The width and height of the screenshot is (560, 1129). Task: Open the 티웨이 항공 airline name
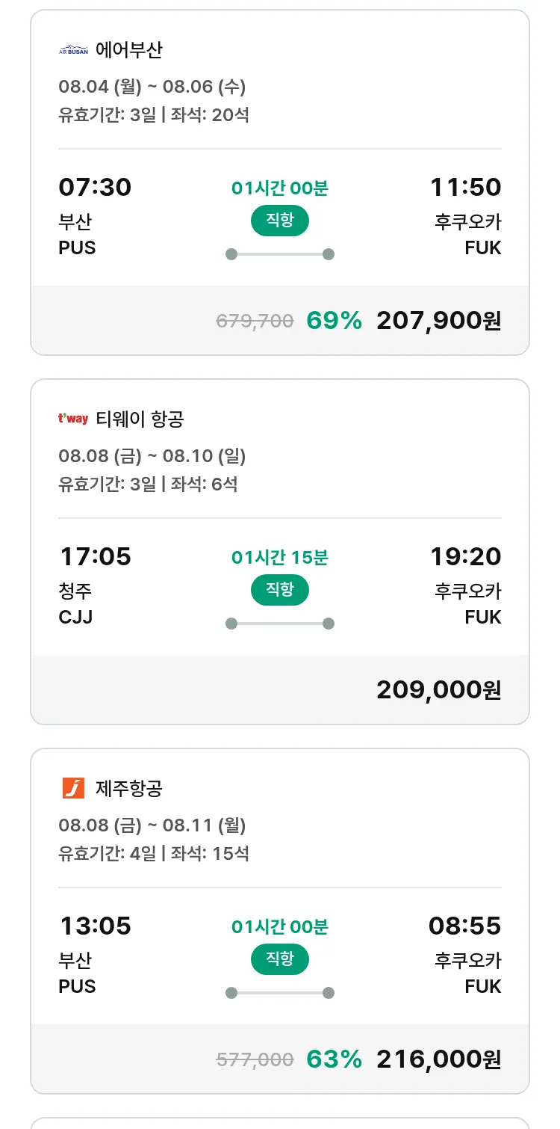140,419
